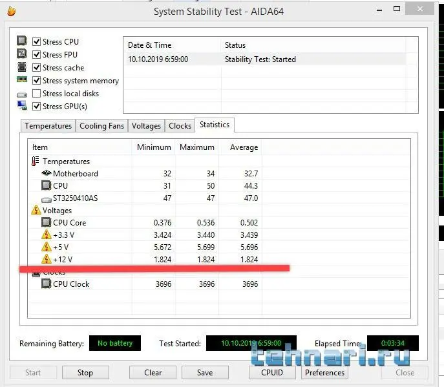This screenshot has height=387, width=444.
Task: Close the window with the X button
Action: click(420, 9)
